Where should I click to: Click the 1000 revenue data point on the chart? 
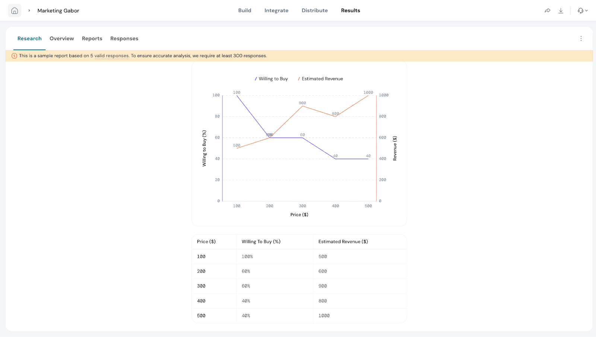pyautogui.click(x=368, y=96)
